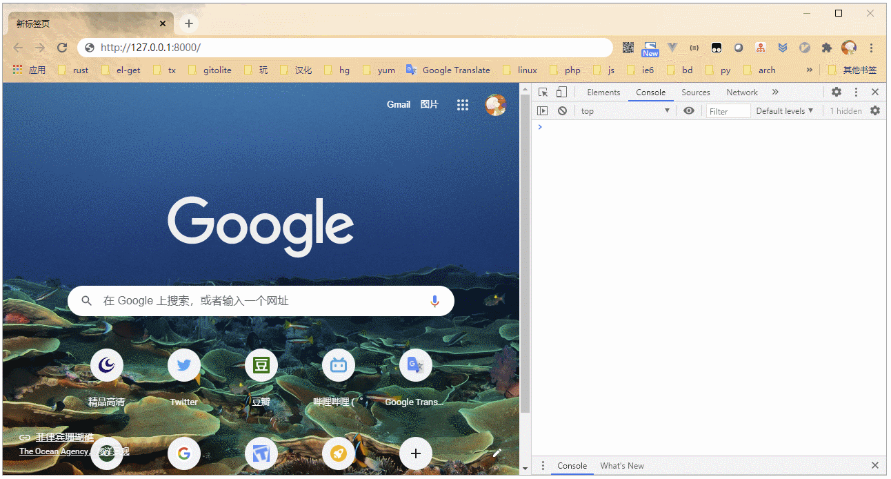The height and width of the screenshot is (479, 891).
Task: Clear the console with the block icon
Action: [x=562, y=111]
